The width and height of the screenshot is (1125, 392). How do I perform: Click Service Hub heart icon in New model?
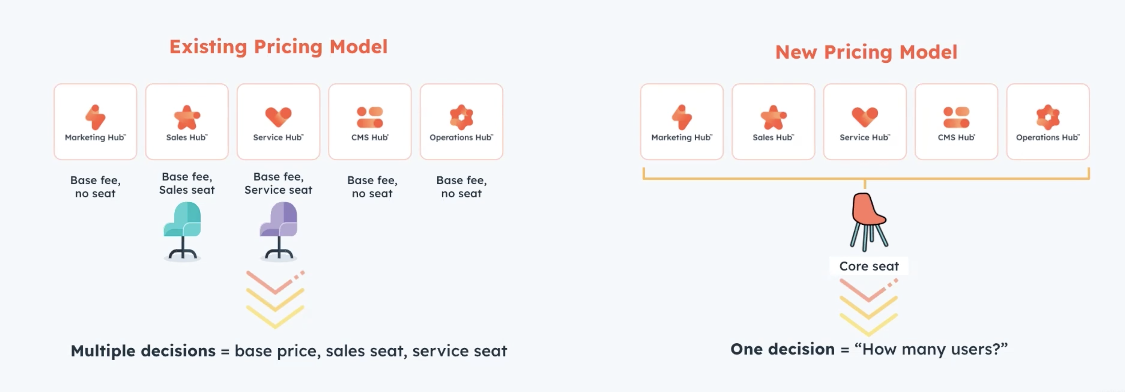(865, 117)
